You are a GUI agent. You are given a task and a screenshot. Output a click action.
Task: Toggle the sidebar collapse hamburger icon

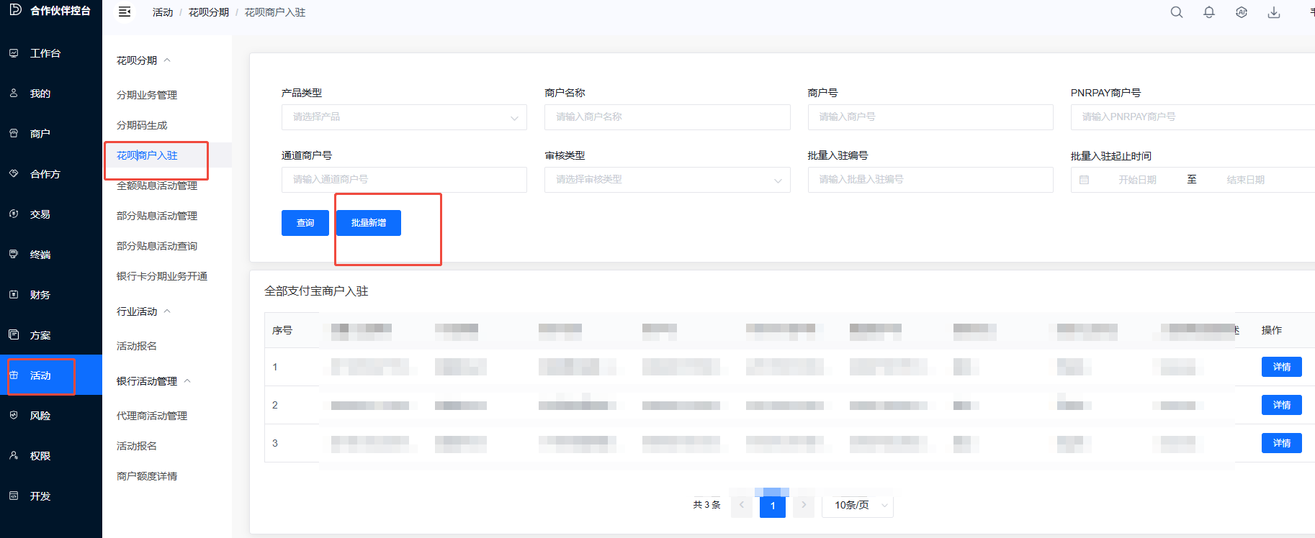(x=125, y=12)
